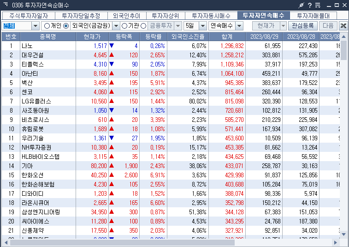
Task: Click the vertical scrollbar thumb
Action: coord(343,50)
